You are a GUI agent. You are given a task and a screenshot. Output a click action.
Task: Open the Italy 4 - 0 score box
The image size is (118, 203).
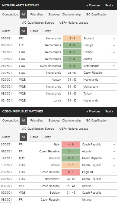pyautogui.click(x=71, y=145)
